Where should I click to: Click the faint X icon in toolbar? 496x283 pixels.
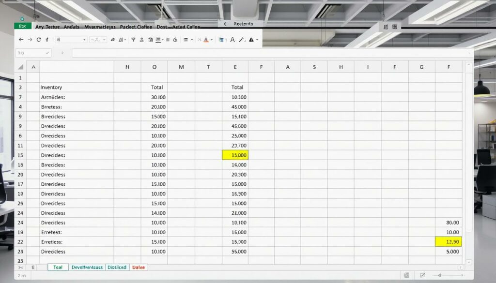click(199, 40)
